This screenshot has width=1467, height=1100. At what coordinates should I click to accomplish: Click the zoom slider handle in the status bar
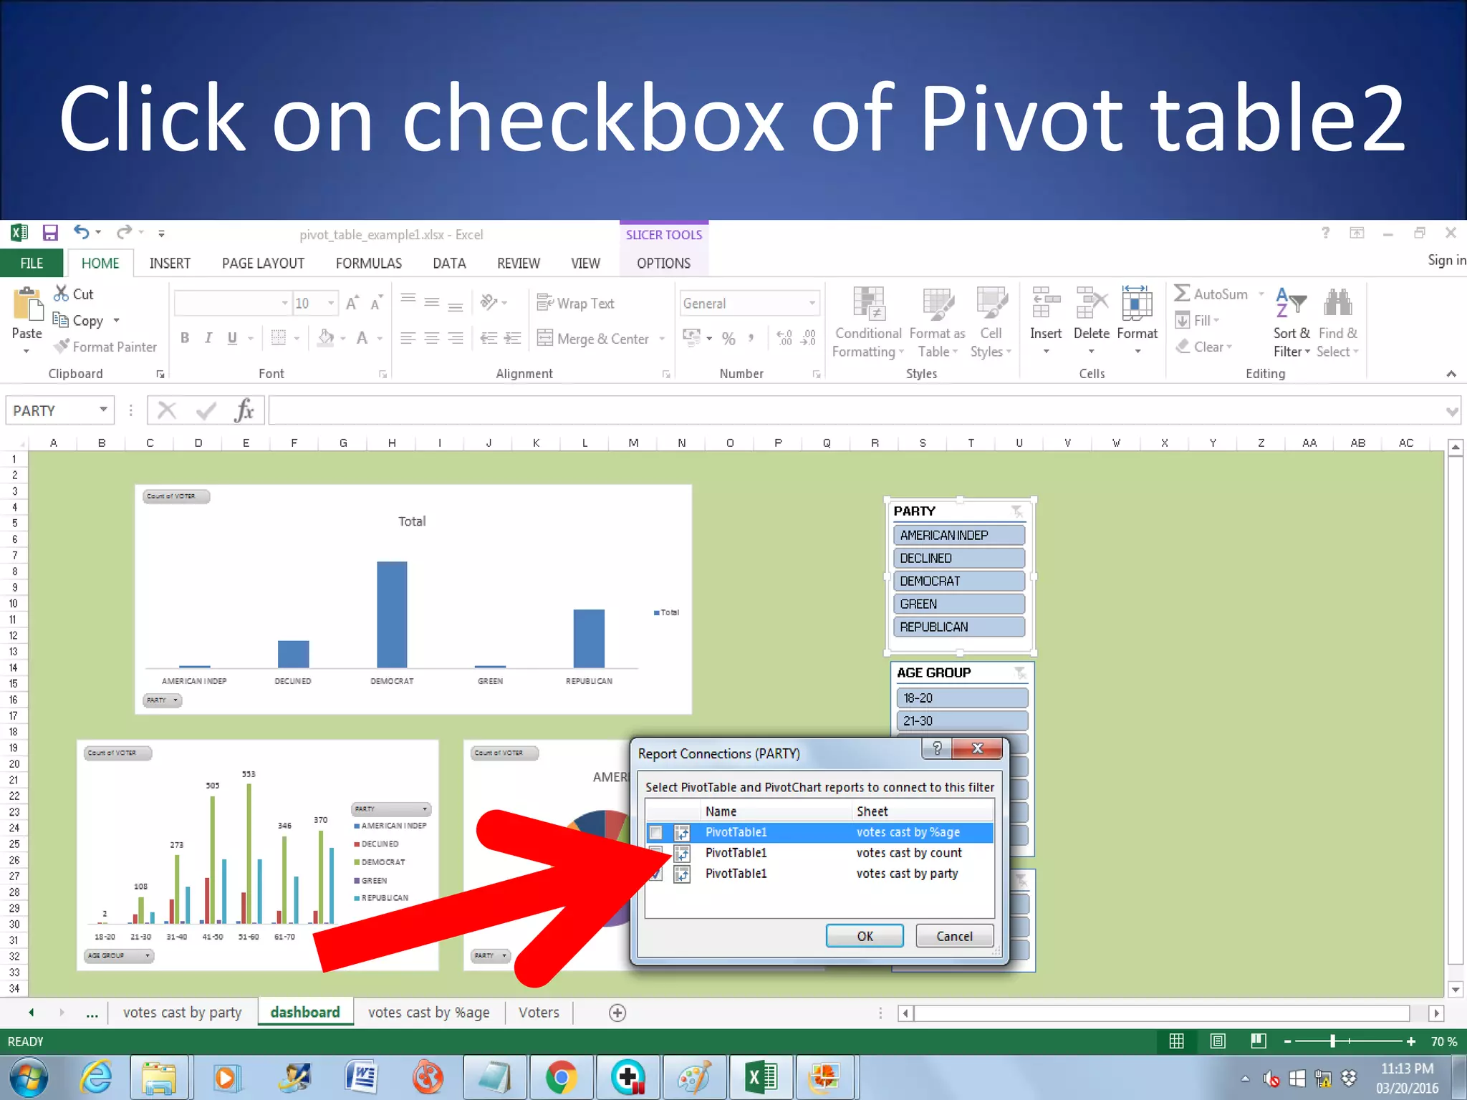(1333, 1041)
